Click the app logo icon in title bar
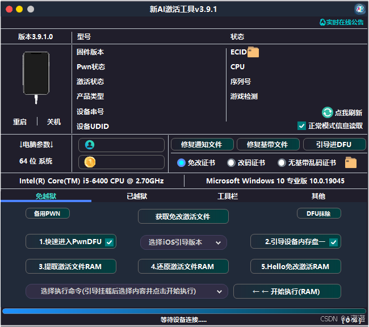 click(x=359, y=9)
